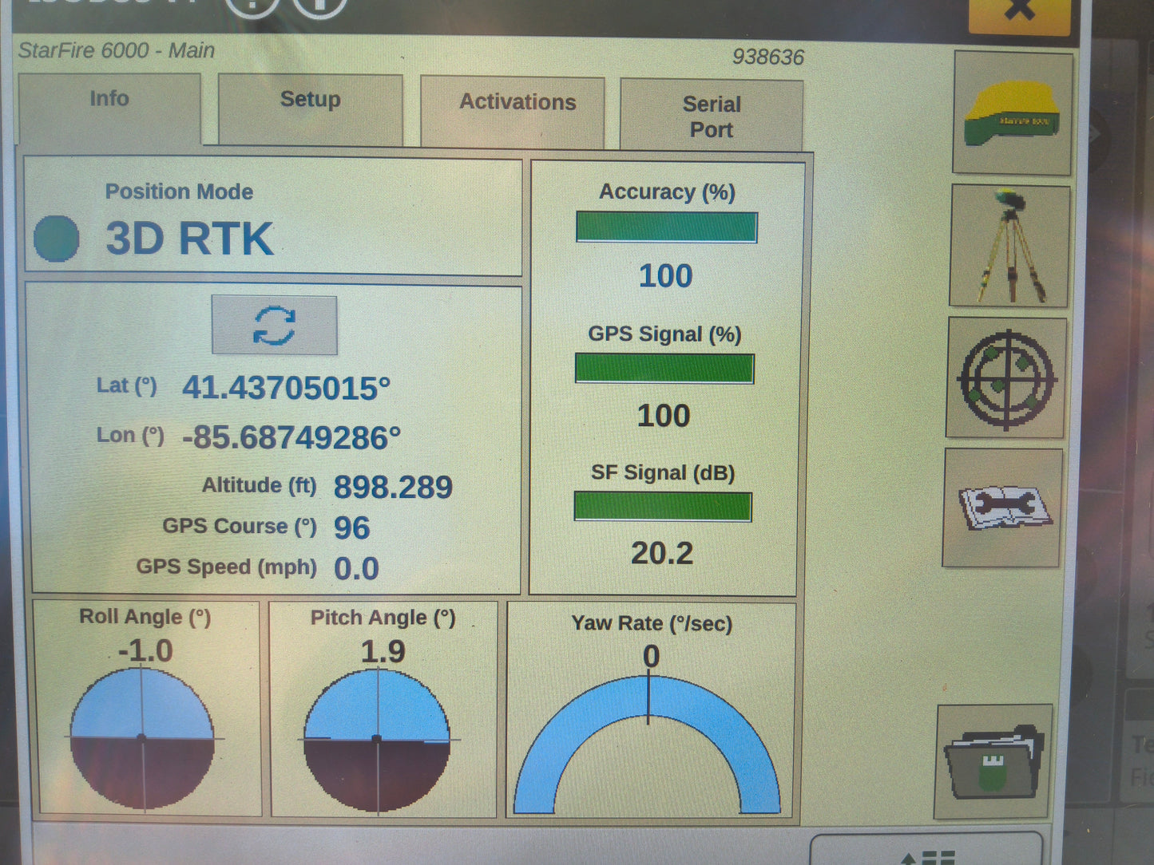Go to the Serial Port tab
Viewport: 1154px width, 865px height.
coord(712,116)
